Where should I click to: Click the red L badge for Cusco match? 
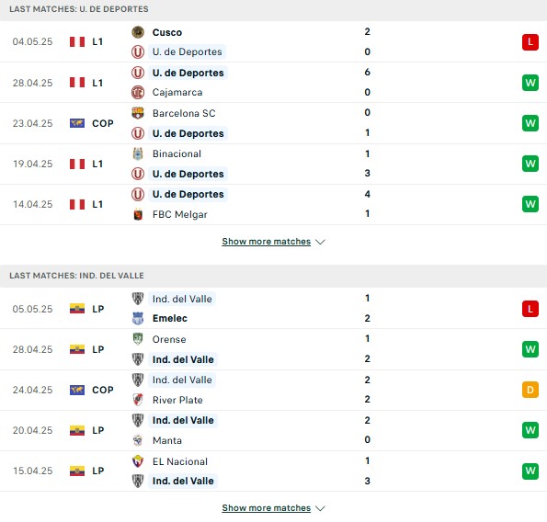(530, 42)
